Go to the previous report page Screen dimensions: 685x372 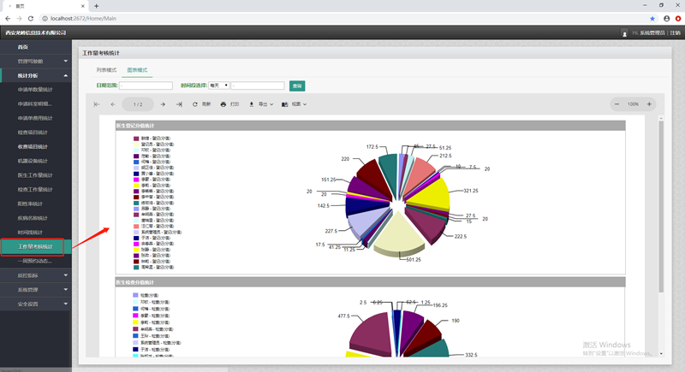click(x=112, y=104)
